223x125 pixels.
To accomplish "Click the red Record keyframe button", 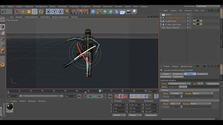I will coord(116,97).
